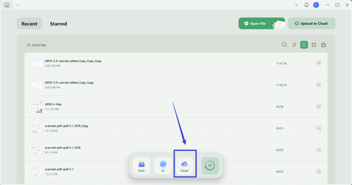Expand the title bar dropdown chevron
This screenshot has width=352, height=185.
pyautogui.click(x=297, y=5)
